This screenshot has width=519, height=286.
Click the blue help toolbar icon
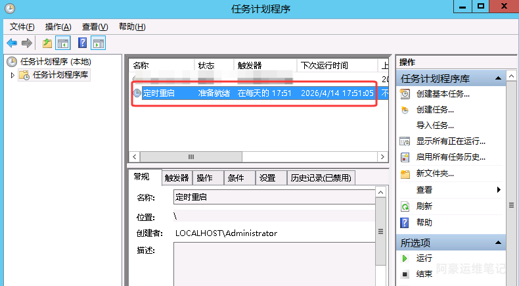pyautogui.click(x=83, y=43)
